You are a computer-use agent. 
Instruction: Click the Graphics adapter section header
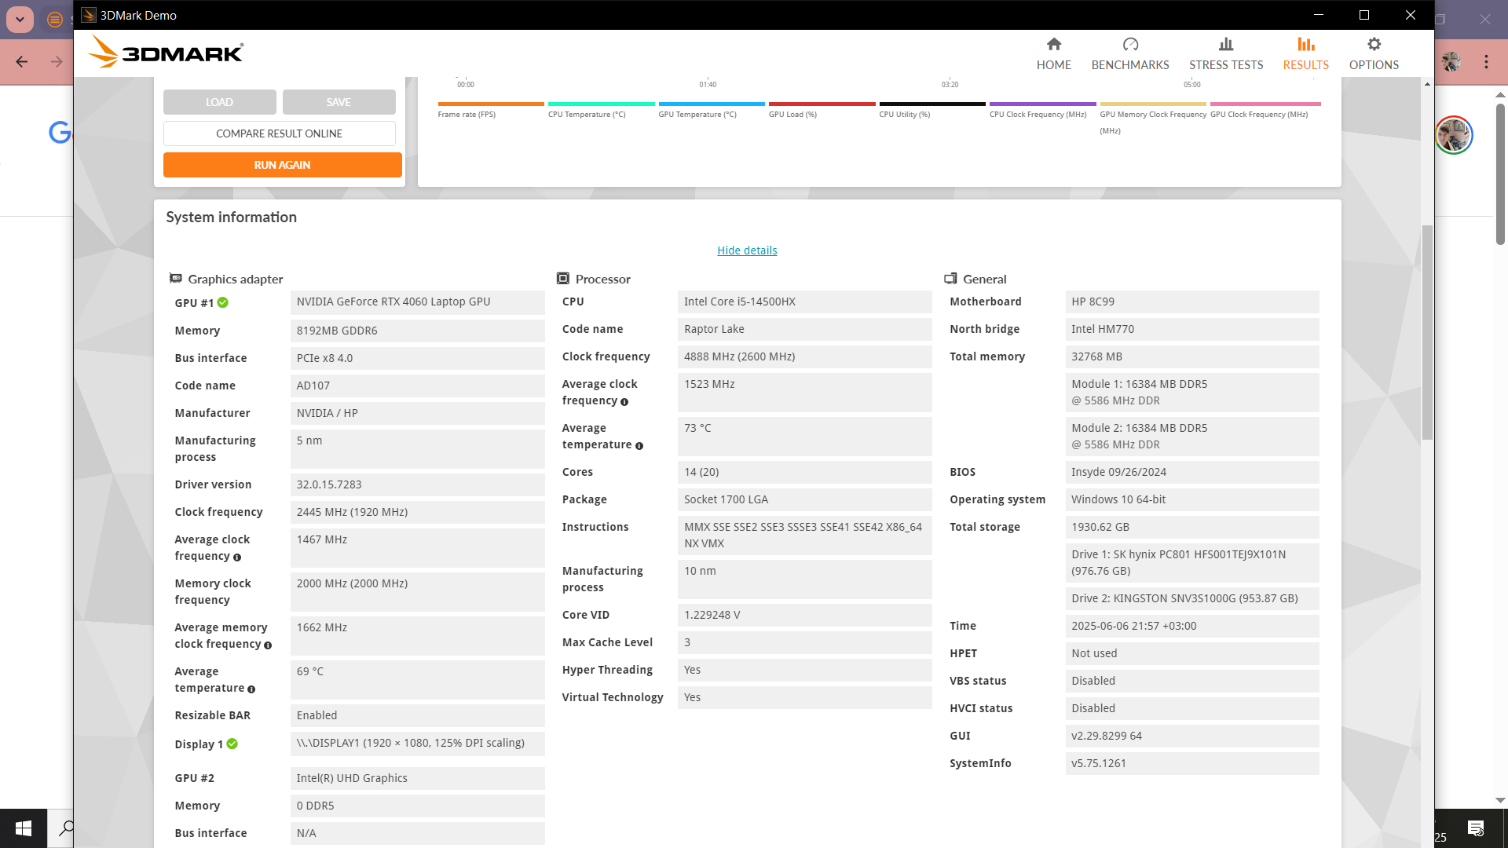tap(235, 279)
